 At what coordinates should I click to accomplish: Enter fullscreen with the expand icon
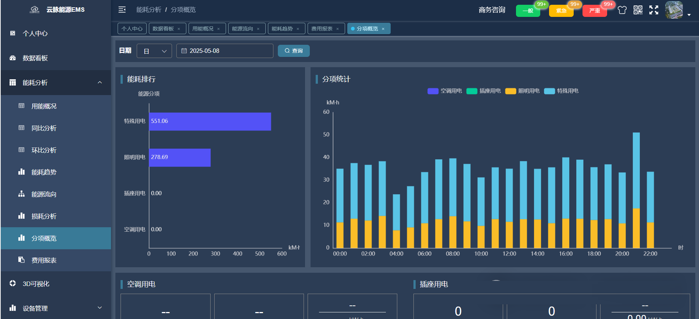pos(654,10)
